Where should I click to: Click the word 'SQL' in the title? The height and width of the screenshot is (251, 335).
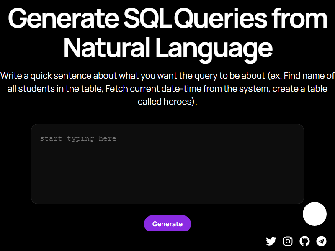click(148, 18)
